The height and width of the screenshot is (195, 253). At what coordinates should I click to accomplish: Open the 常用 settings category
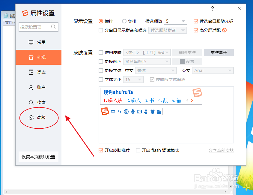[38, 42]
